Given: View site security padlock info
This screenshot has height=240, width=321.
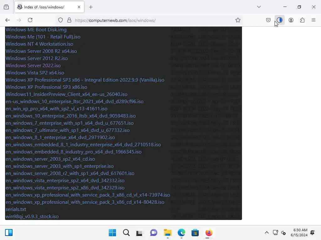Looking at the screenshot, I should [69, 20].
